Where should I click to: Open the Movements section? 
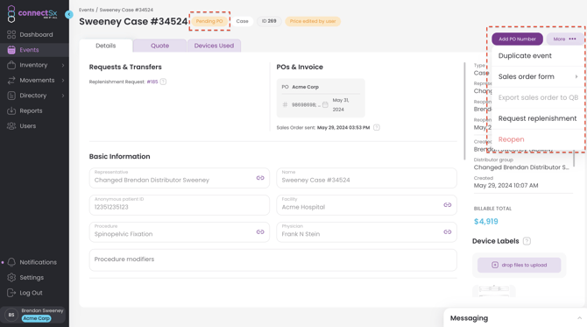tap(37, 80)
